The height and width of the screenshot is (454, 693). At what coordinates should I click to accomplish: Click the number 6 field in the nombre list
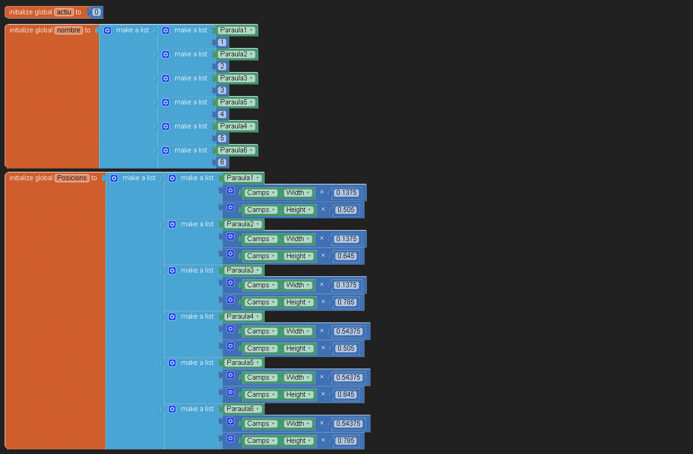coord(222,162)
